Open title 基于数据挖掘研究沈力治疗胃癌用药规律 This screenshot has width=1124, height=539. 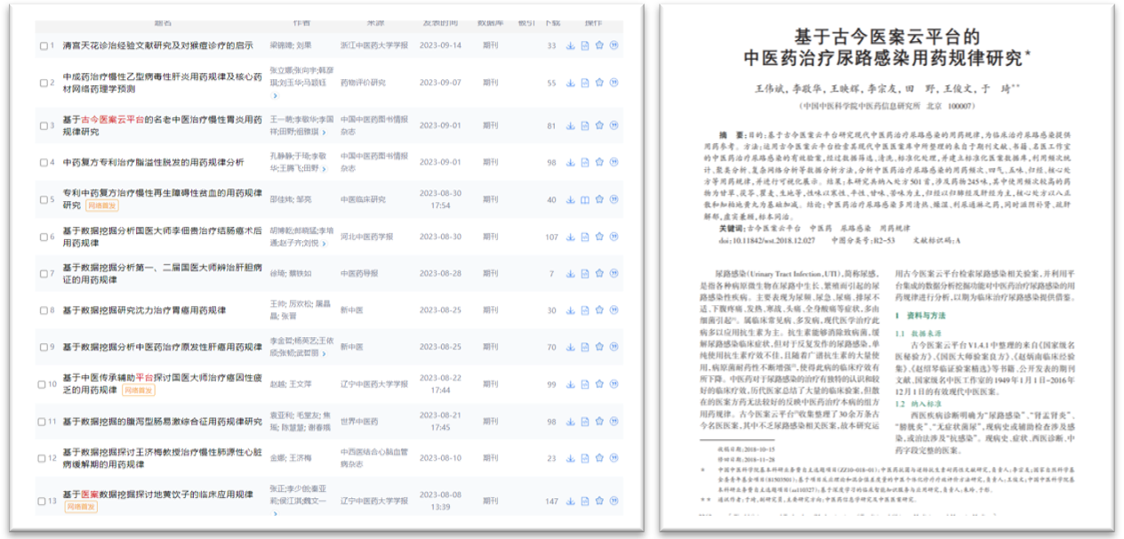[144, 310]
